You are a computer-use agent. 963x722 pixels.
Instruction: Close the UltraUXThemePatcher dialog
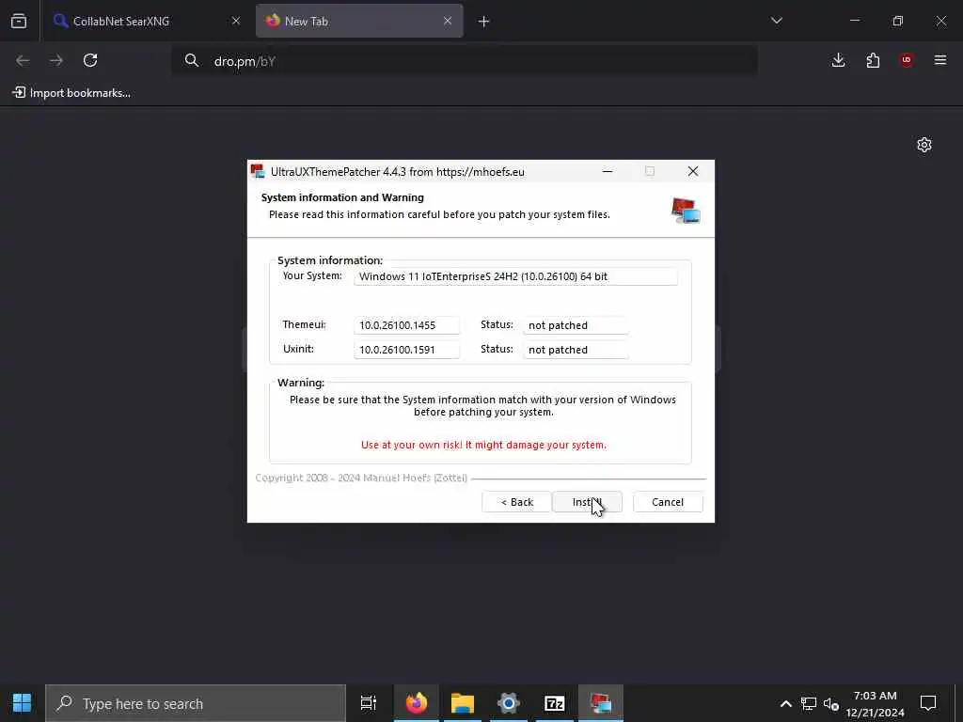click(693, 171)
